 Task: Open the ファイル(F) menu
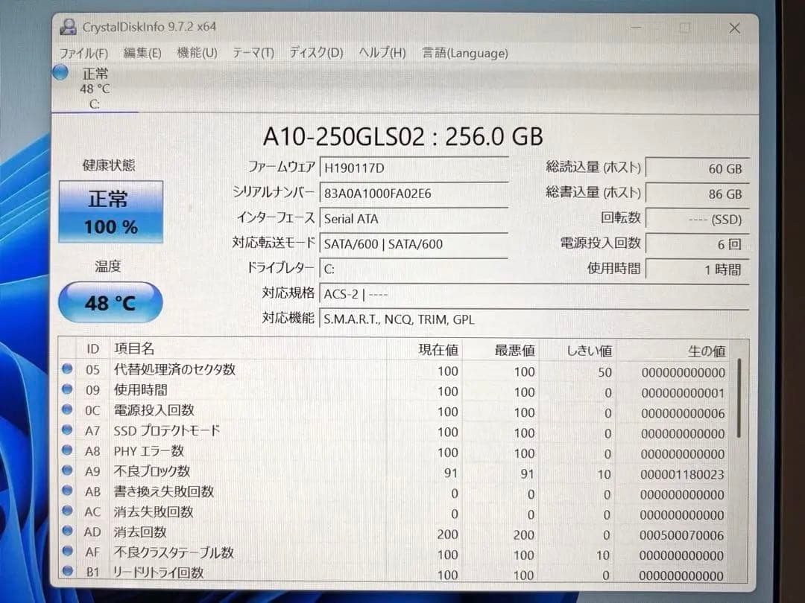tap(85, 53)
